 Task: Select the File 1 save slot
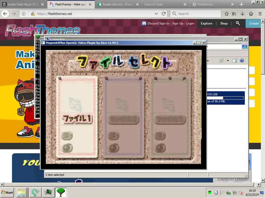77,117
